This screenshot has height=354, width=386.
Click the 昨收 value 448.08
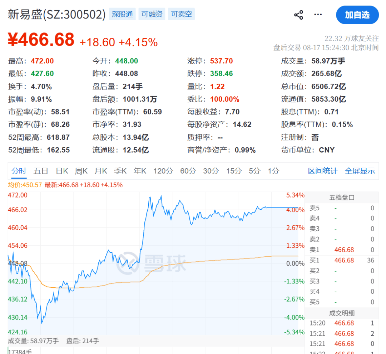tap(127, 74)
